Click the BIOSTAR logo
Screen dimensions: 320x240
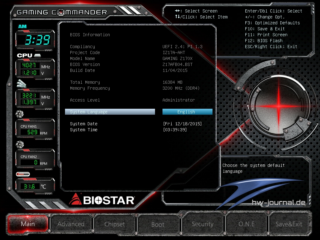coord(102,199)
